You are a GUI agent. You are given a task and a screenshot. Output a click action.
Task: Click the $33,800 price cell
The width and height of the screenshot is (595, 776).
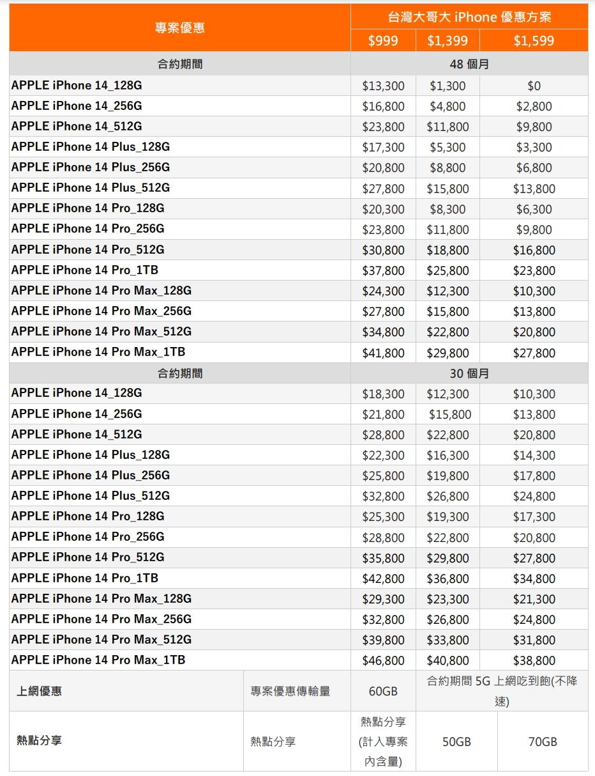click(448, 640)
